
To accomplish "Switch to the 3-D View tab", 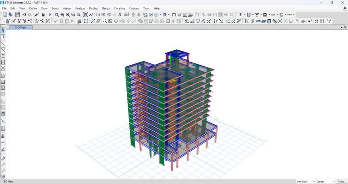I will 21,28.
